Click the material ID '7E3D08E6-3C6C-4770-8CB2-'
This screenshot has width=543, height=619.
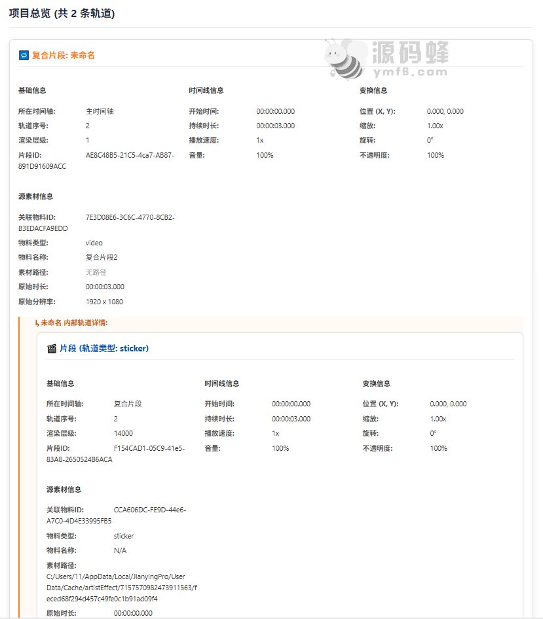[x=130, y=217]
